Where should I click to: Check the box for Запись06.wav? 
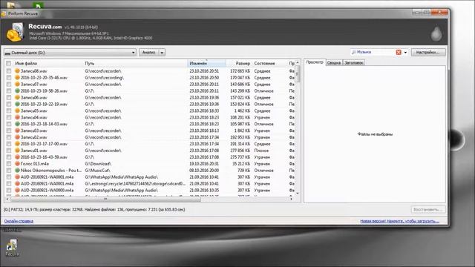tap(8, 97)
